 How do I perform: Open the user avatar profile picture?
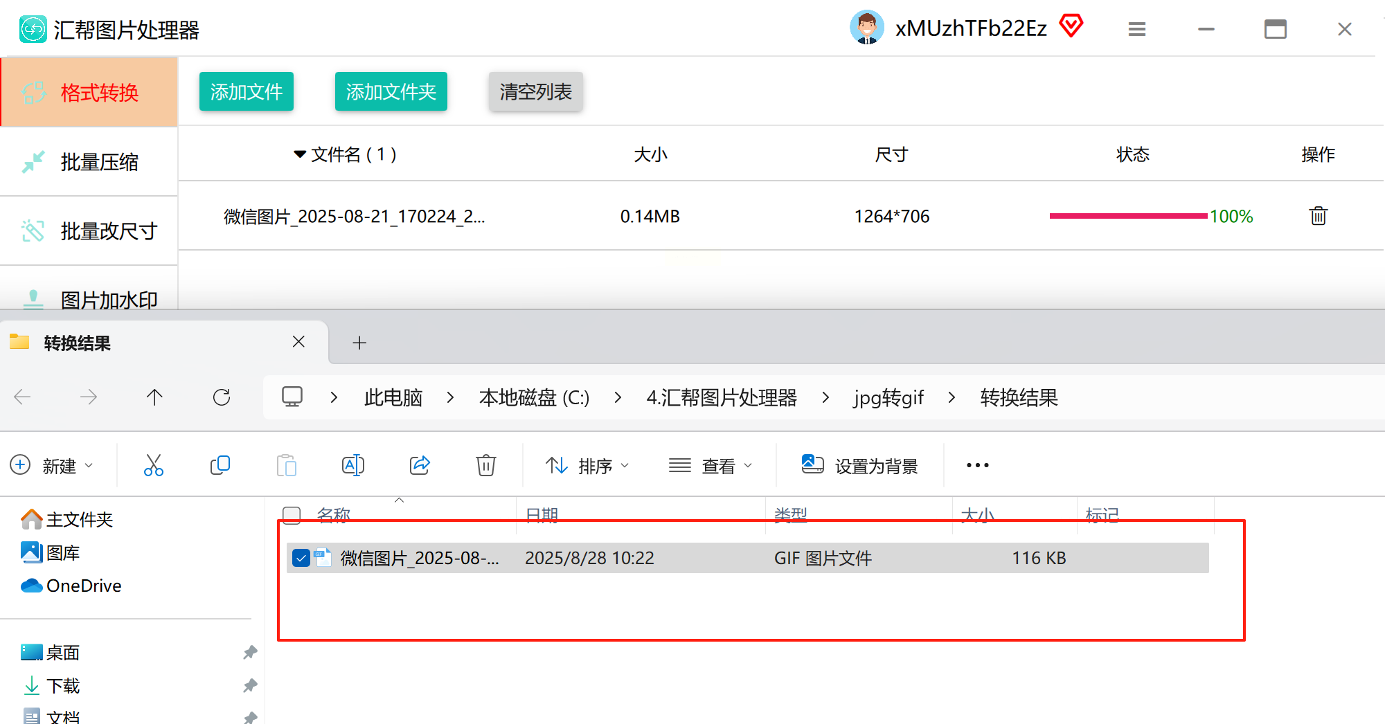point(866,28)
